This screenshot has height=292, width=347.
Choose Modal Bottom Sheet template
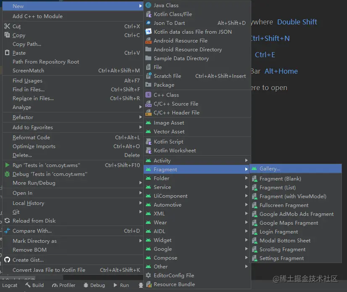click(296, 241)
